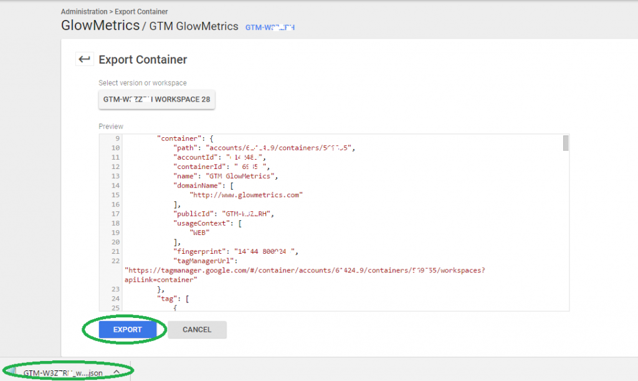Click the "publicId" line in preview
This screenshot has height=381, width=638.
pos(224,214)
